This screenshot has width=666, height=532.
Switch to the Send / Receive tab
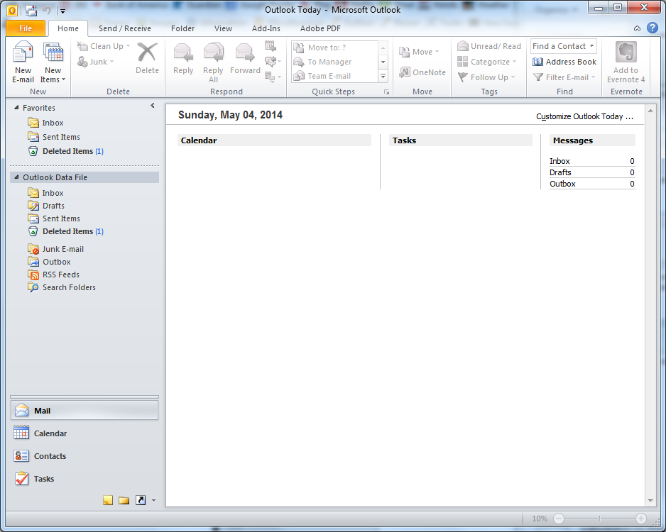[x=124, y=28]
